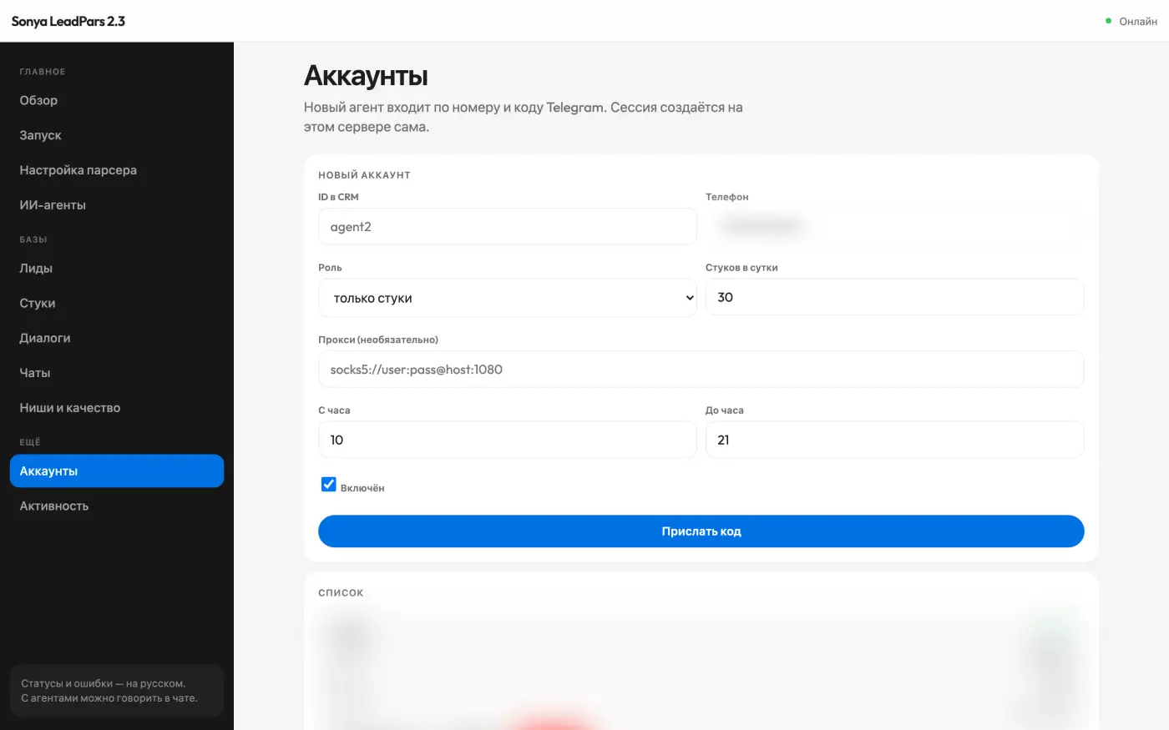Open Настройка парсера page
The image size is (1169, 730).
(117, 170)
